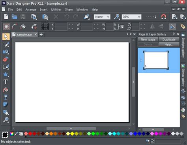Select page 1 thumbnail in gallery
Screen dimensions: 187x145
[156, 60]
